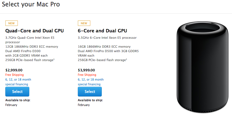Click NEW badge above 6-Core model
The height and width of the screenshot is (116, 232).
pyautogui.click(x=84, y=23)
